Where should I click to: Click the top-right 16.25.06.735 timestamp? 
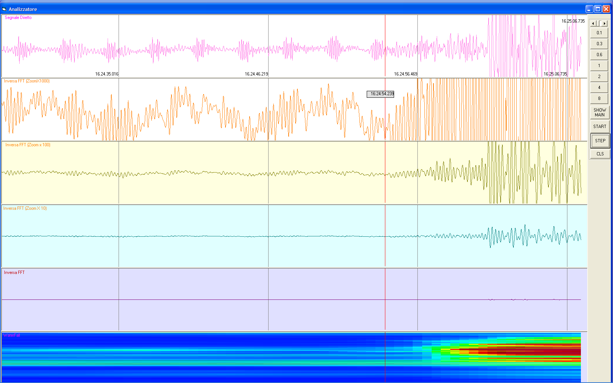[573, 21]
